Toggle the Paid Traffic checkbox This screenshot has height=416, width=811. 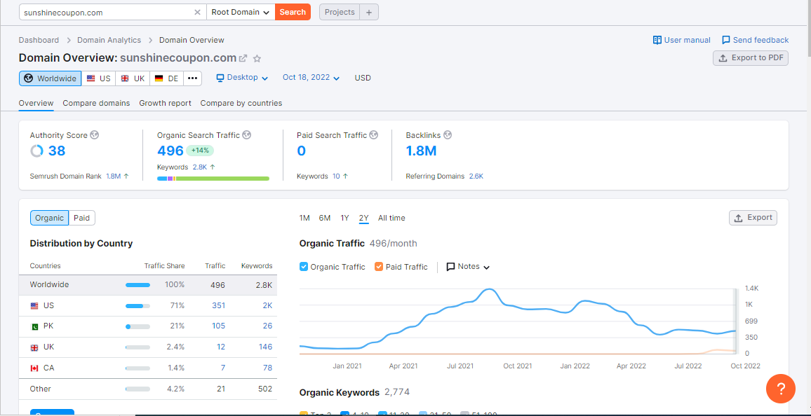coord(379,267)
